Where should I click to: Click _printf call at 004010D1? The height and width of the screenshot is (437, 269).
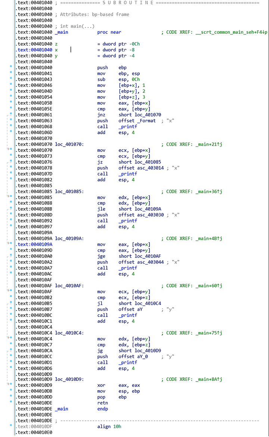point(128,362)
